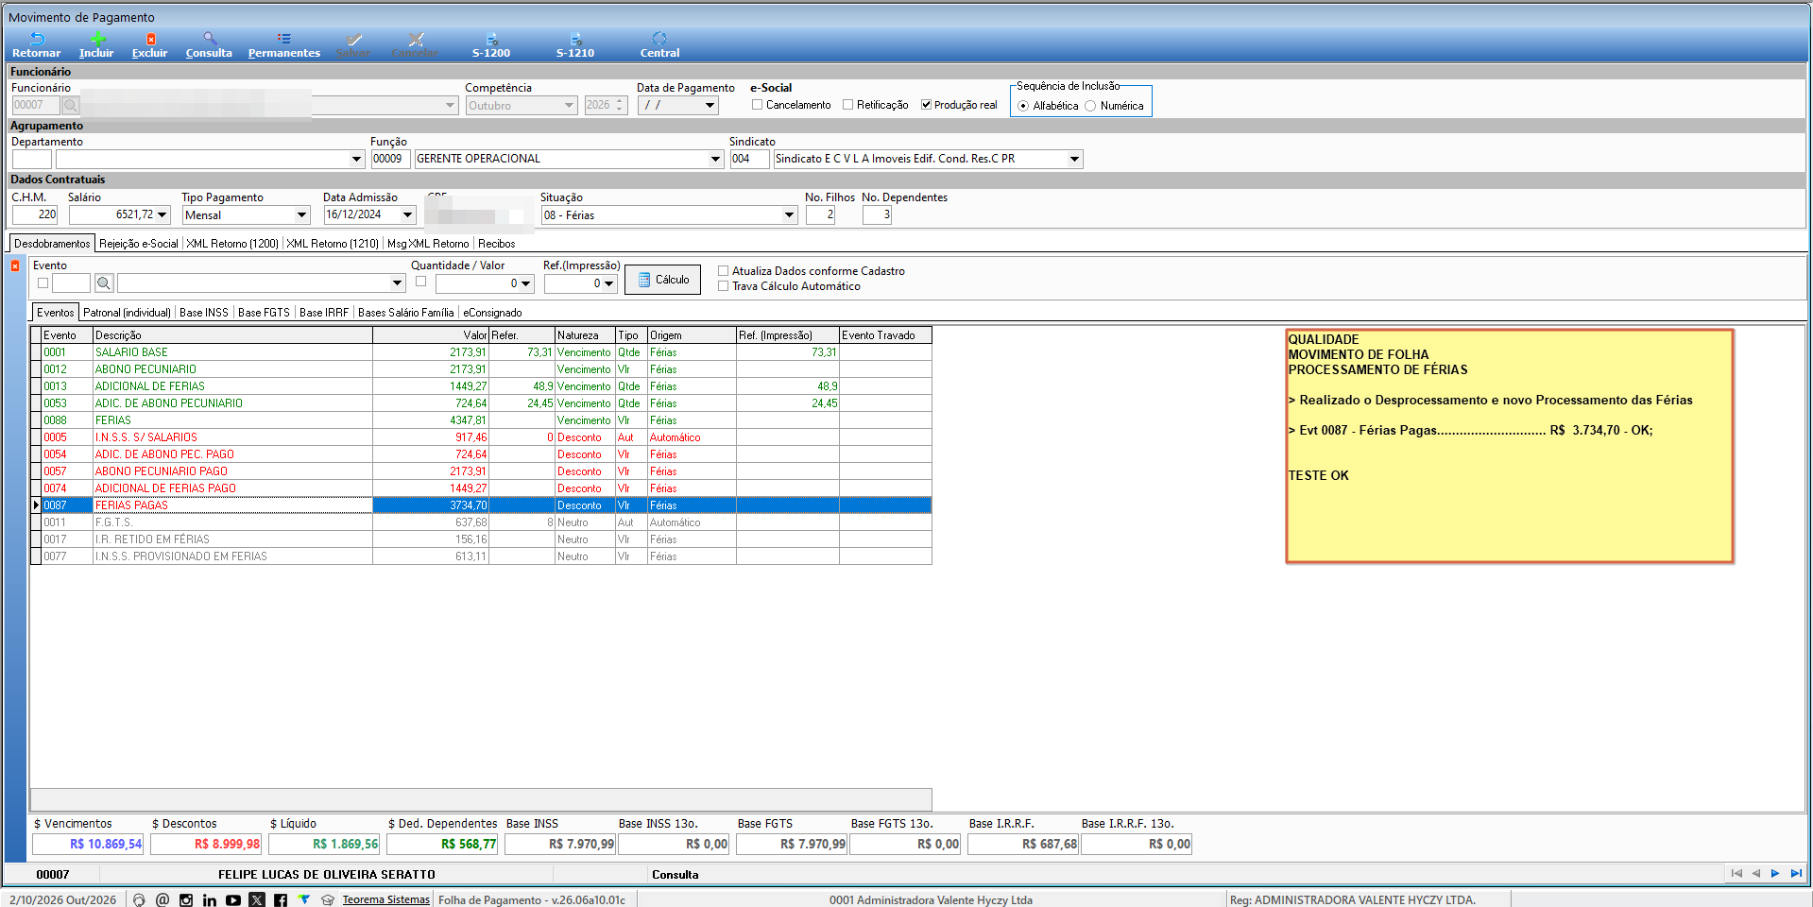Open the YouTube icon in status bar
1813x907 pixels.
233,900
